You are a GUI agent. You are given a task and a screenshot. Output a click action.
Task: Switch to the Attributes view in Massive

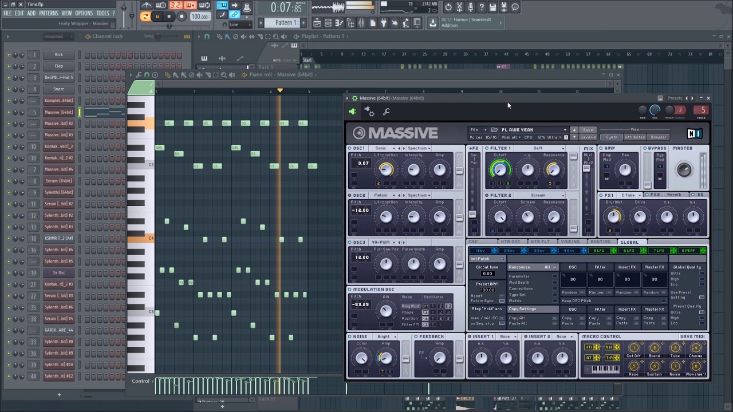[635, 137]
